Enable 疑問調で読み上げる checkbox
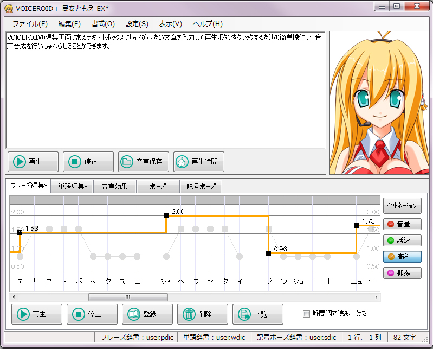Viewport: 433px width, 349px height. [x=306, y=314]
